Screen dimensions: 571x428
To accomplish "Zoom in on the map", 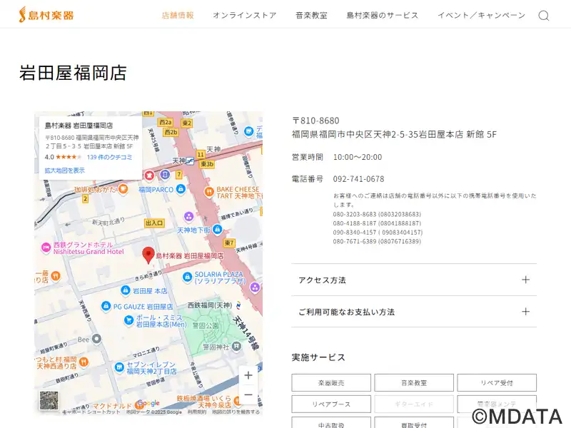I will [x=248, y=375].
